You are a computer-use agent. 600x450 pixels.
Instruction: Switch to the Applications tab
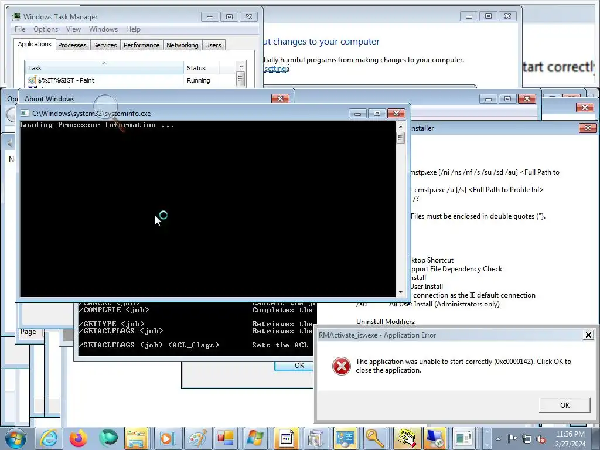pyautogui.click(x=35, y=44)
